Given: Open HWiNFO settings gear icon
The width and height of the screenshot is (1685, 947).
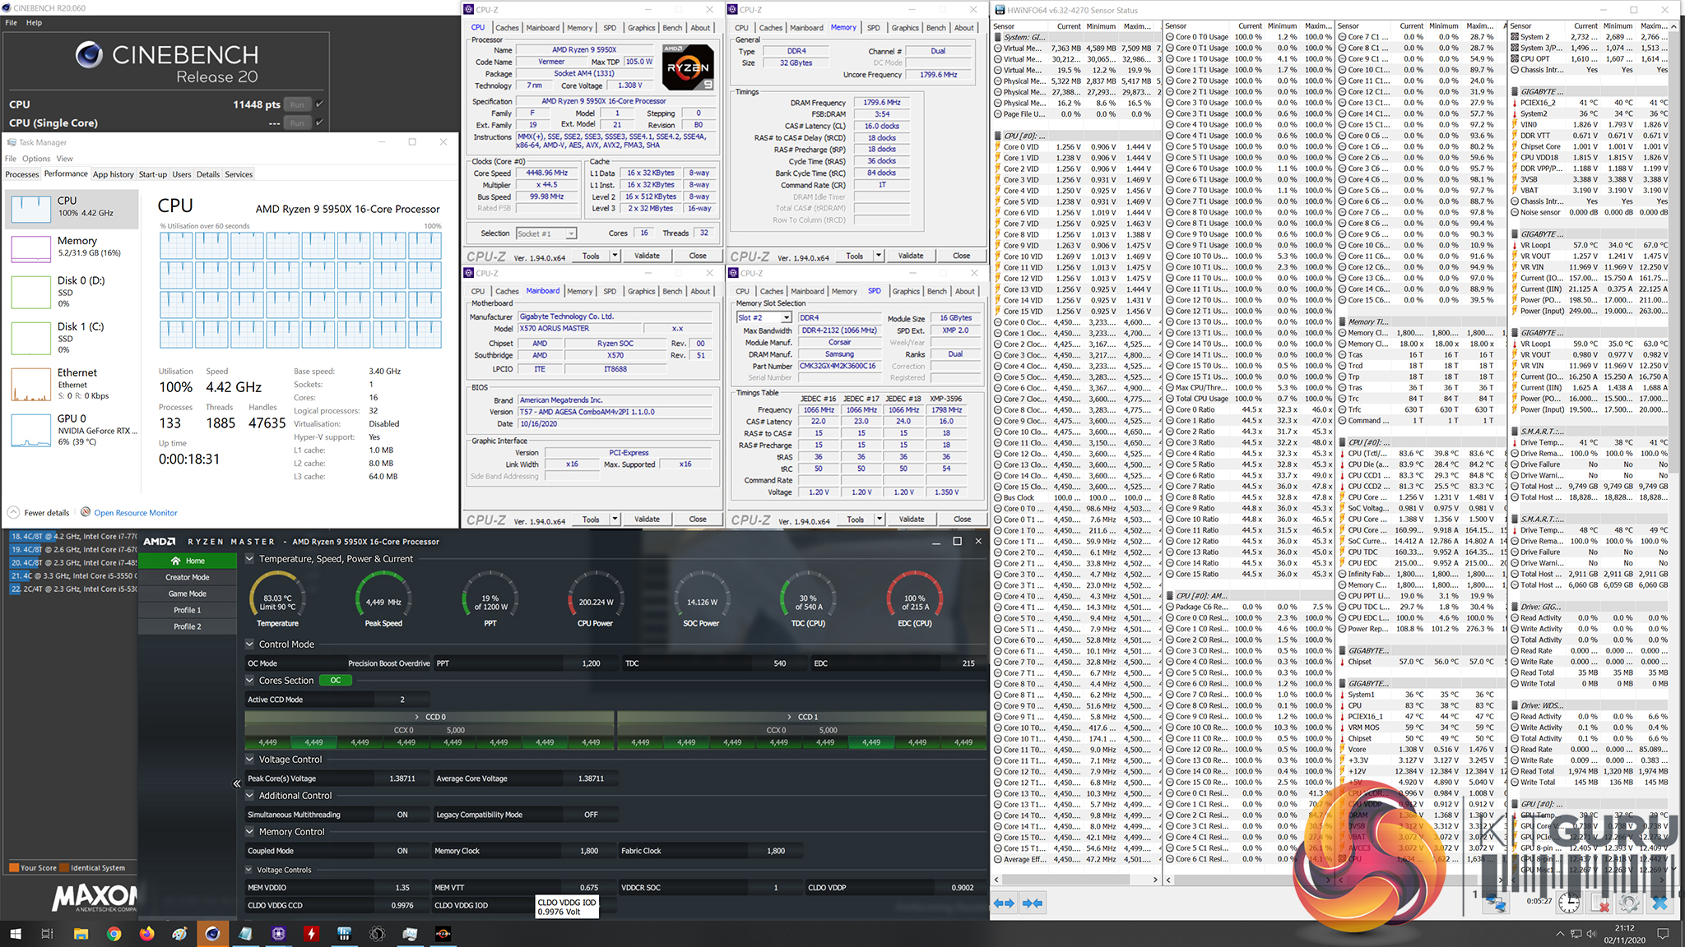Looking at the screenshot, I should click(1628, 904).
